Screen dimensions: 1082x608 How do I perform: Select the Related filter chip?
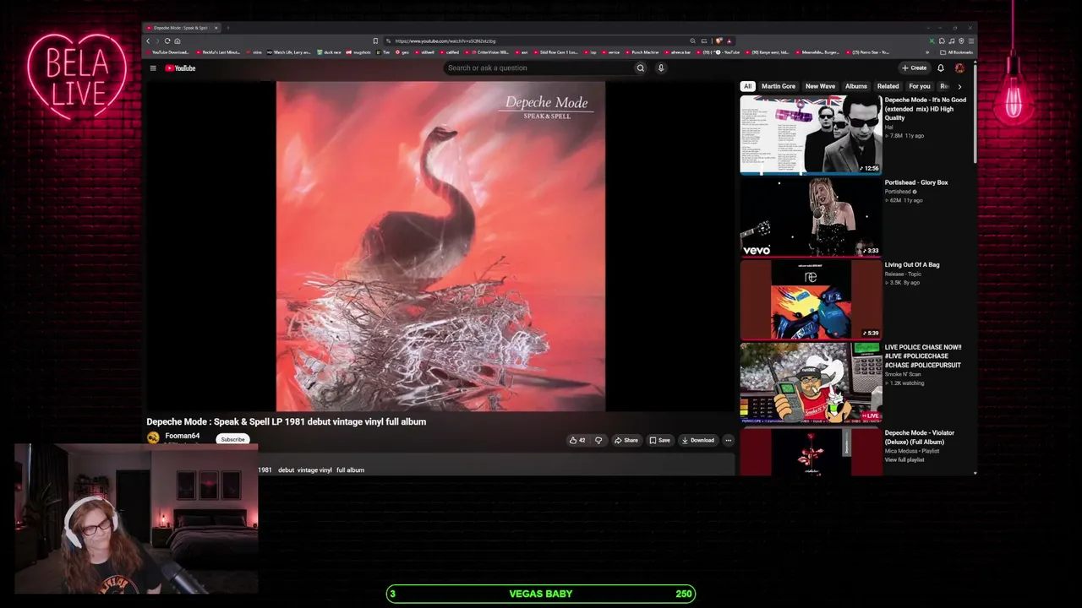point(888,86)
